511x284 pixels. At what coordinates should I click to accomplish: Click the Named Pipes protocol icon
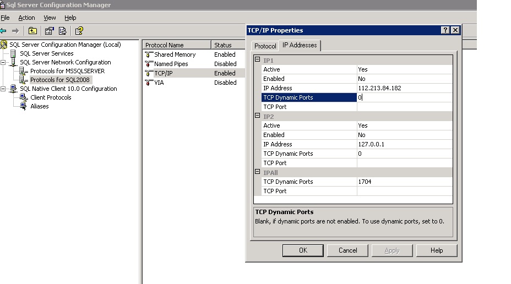pos(149,64)
